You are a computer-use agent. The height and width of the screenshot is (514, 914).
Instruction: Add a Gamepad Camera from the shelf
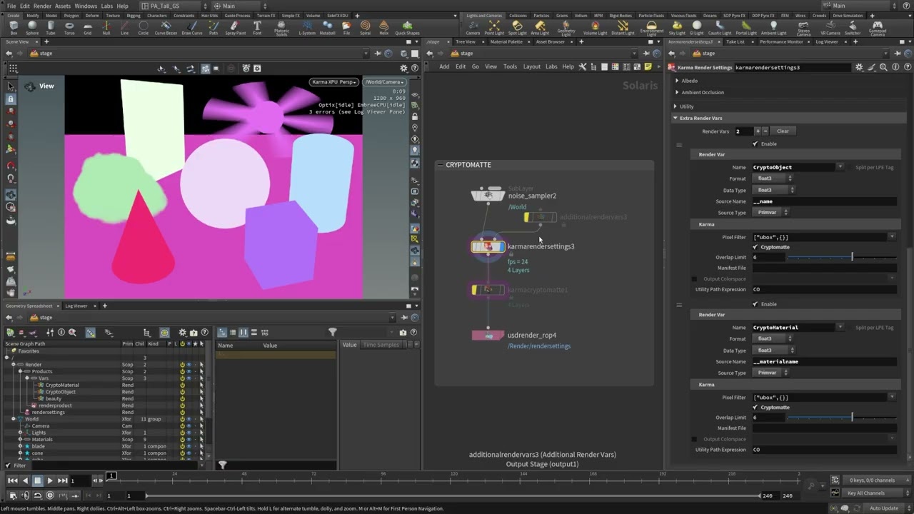878,28
